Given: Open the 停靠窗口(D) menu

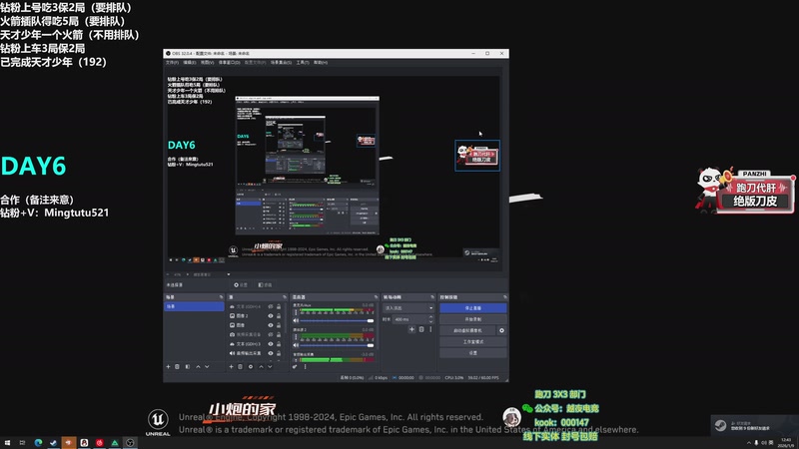Looking at the screenshot, I should 230,62.
